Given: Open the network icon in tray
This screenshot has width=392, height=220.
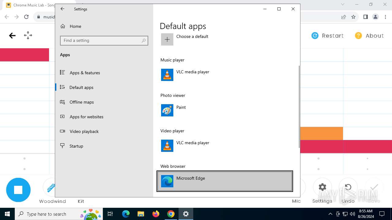Looking at the screenshot, I should click(x=345, y=214).
